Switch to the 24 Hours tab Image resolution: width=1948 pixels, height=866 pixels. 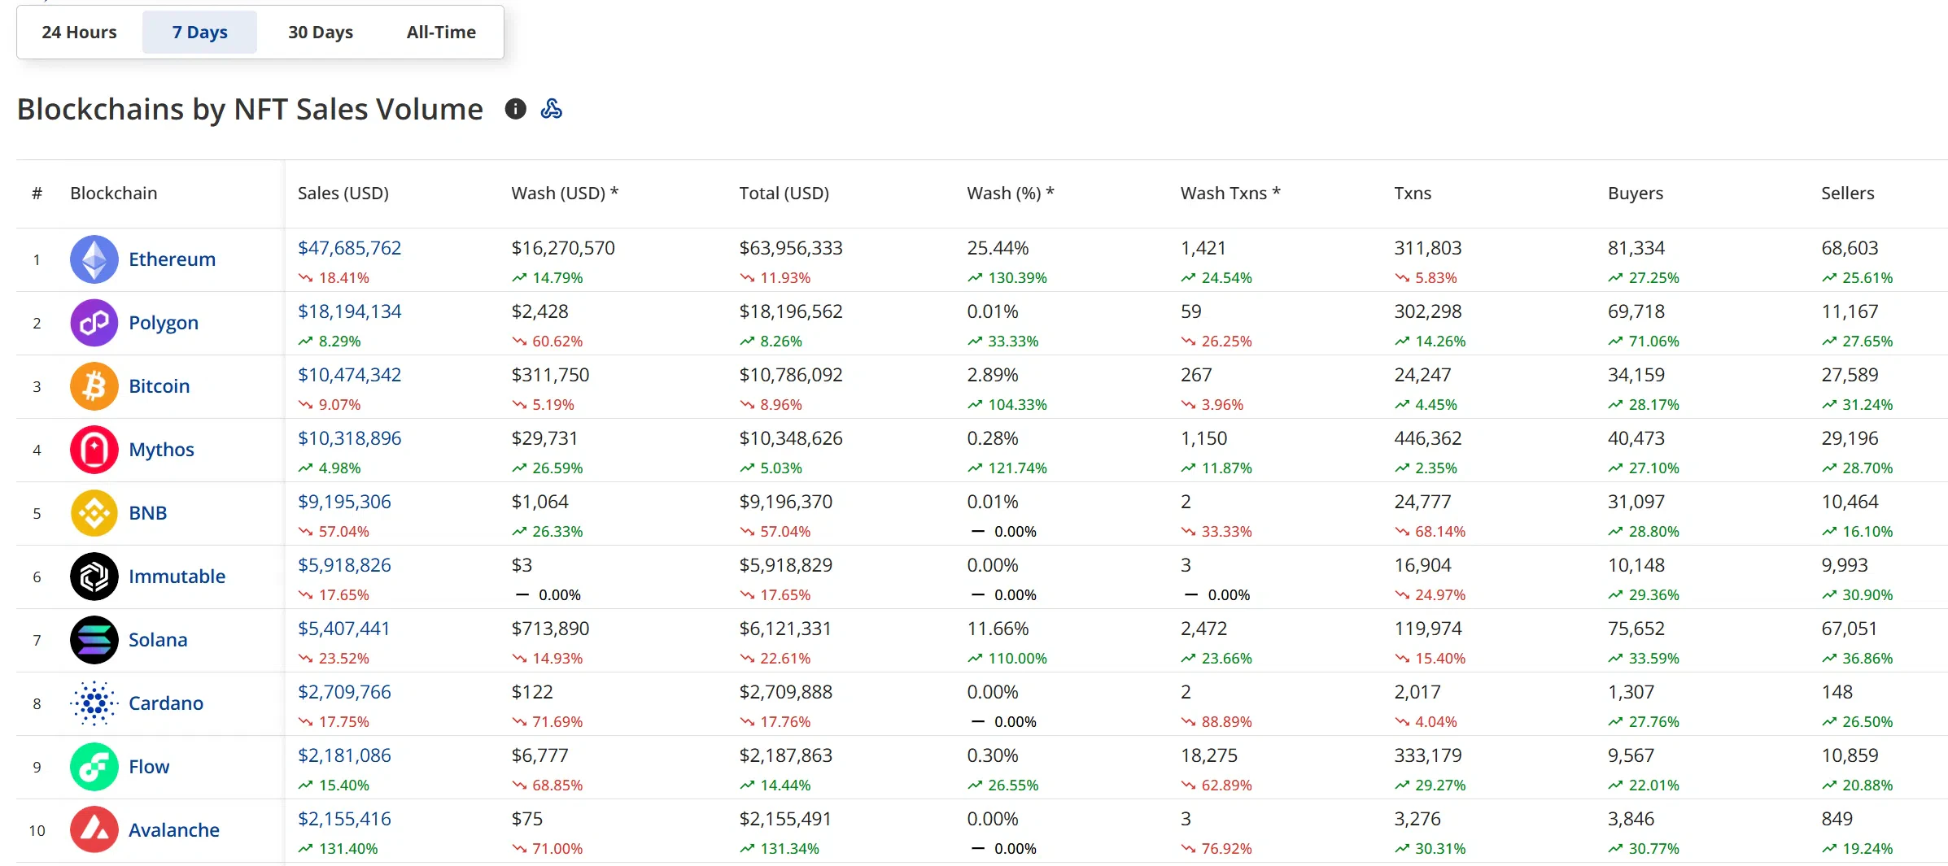79,33
